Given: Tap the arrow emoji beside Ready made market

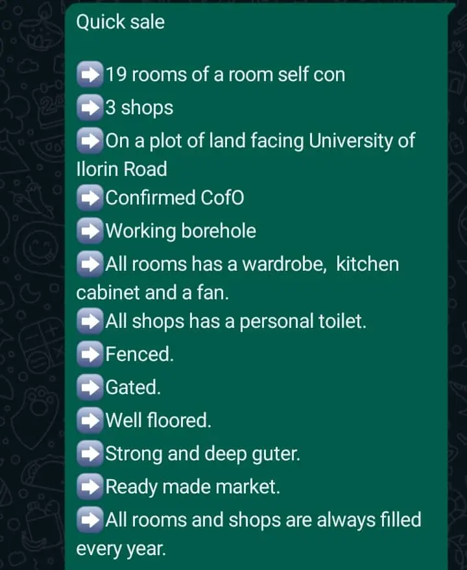Looking at the screenshot, I should coord(90,487).
